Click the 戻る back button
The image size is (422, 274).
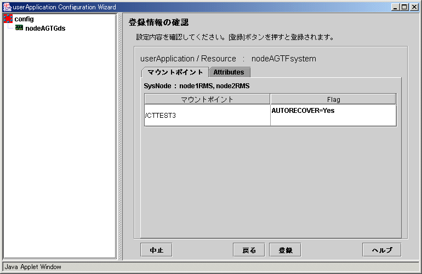pyautogui.click(x=249, y=250)
